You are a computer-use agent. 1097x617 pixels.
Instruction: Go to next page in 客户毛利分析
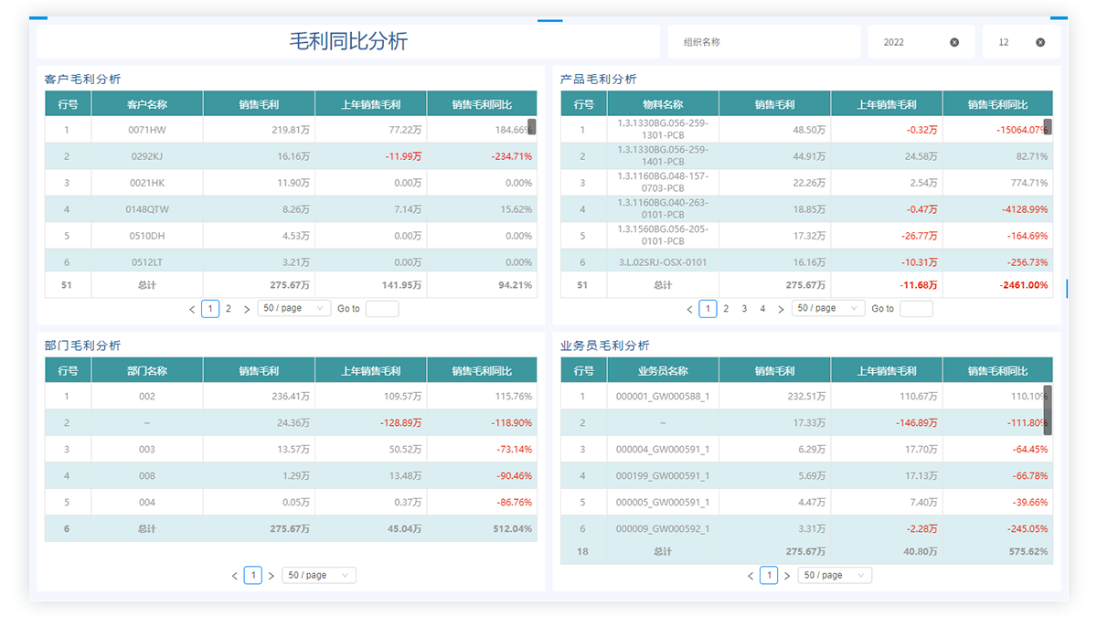247,309
